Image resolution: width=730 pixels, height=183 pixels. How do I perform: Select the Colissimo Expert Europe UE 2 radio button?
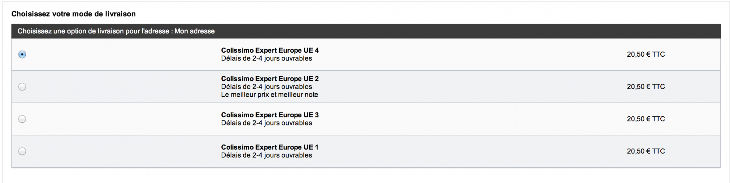[x=22, y=87]
